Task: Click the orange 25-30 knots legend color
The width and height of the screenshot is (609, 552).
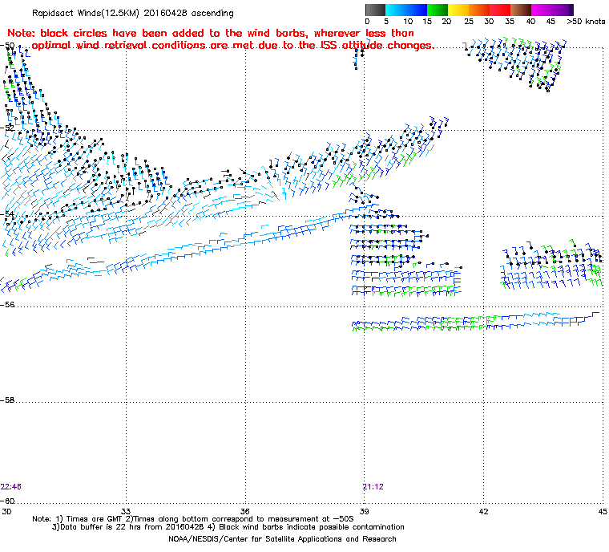Action: [x=480, y=10]
